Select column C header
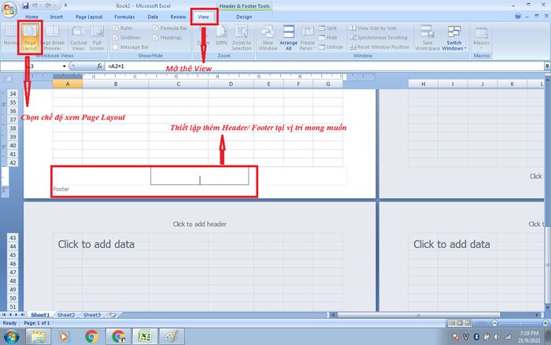Viewport: 551px width, 345px height. pyautogui.click(x=179, y=84)
